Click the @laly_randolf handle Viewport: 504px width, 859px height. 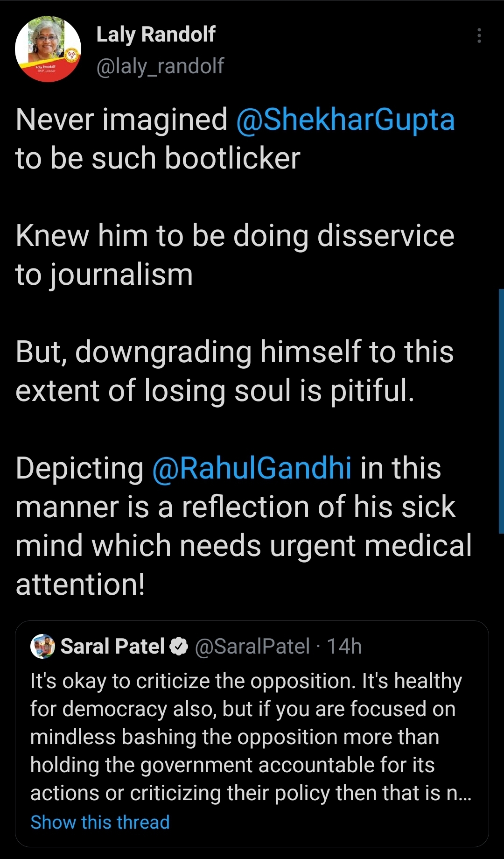[x=160, y=66]
